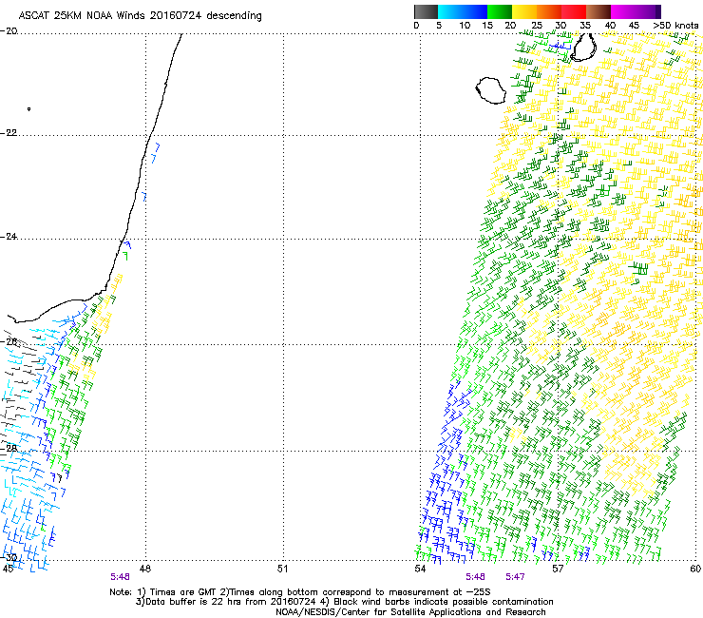This screenshot has height=618, width=703.
Task: Click the cyan-to-blue 5–15 knots legend segment
Action: coord(463,11)
